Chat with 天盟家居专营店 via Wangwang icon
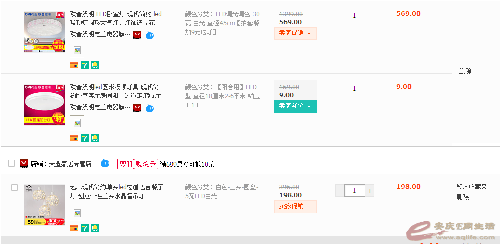 pyautogui.click(x=105, y=163)
